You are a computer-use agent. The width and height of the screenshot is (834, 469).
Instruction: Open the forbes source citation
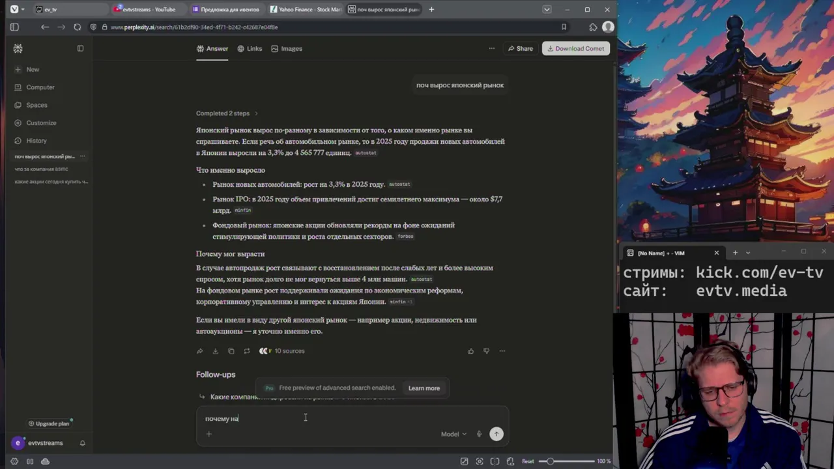(x=405, y=236)
